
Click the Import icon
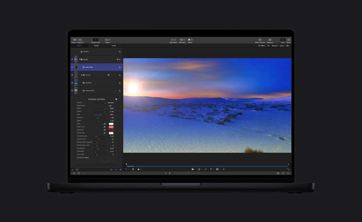[x=107, y=40]
